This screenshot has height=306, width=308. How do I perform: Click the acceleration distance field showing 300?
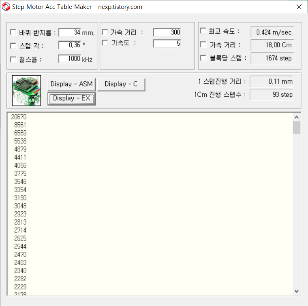pyautogui.click(x=167, y=32)
